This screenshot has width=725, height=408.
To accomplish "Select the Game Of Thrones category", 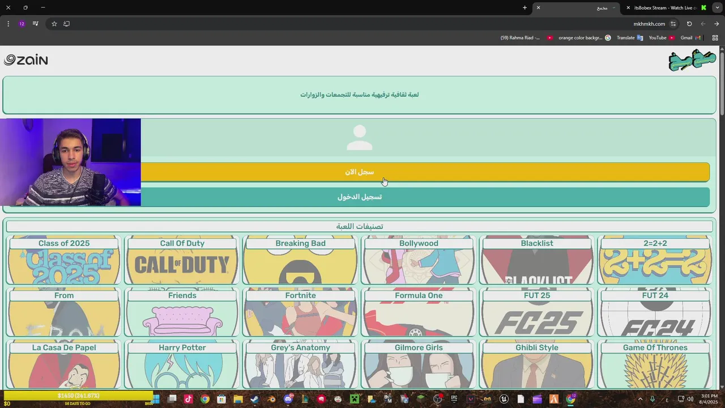I will (x=655, y=364).
